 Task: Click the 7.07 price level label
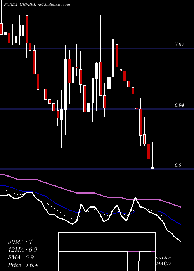pyautogui.click(x=179, y=45)
